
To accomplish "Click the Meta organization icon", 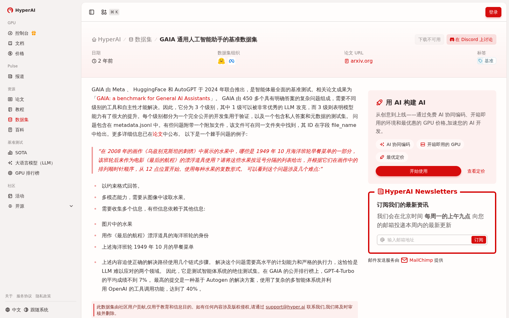I will [x=232, y=61].
